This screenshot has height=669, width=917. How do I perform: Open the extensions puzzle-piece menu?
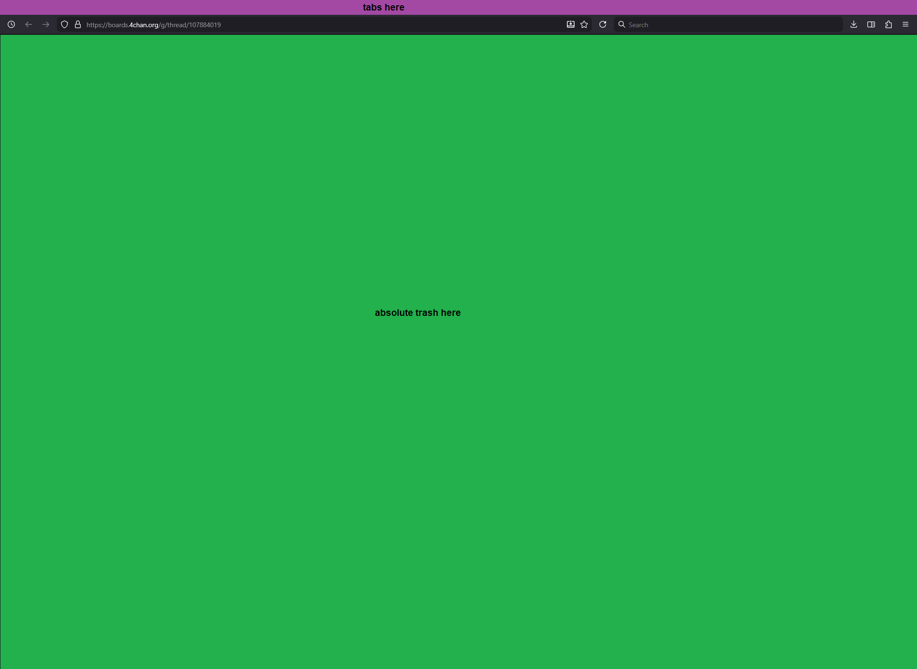click(888, 24)
